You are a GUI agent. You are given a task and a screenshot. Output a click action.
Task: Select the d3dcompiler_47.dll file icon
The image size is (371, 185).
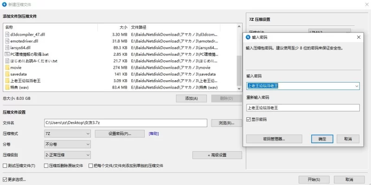[x=7, y=34]
